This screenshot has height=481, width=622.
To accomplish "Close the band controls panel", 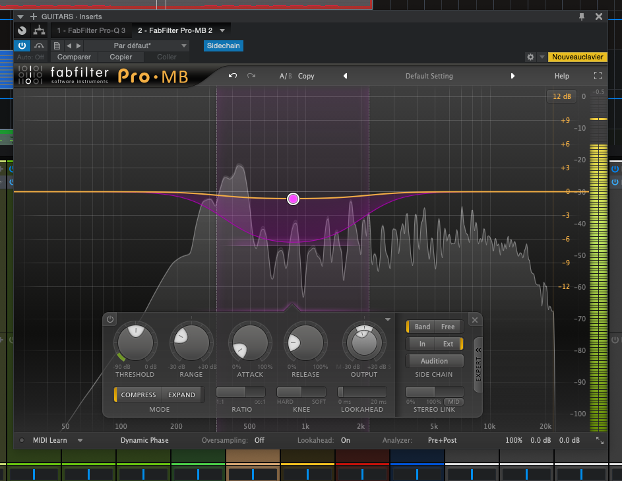I will [x=475, y=320].
